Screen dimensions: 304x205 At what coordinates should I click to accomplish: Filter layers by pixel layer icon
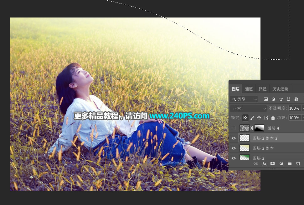tap(265, 99)
